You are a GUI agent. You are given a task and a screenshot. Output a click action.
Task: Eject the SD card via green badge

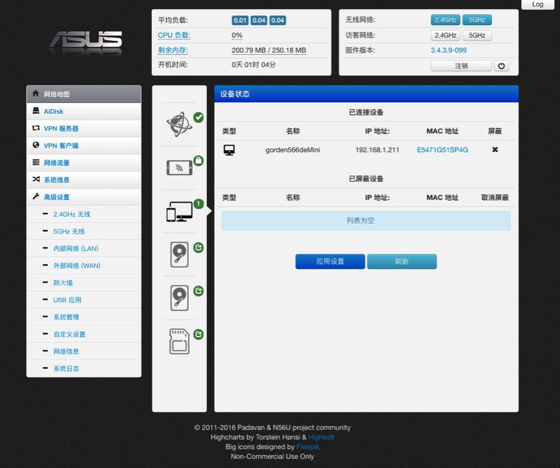[199, 334]
